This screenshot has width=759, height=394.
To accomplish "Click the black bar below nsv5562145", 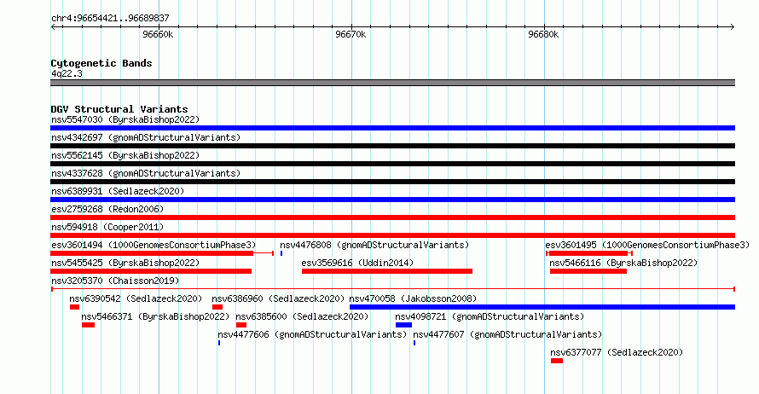I will (392, 164).
